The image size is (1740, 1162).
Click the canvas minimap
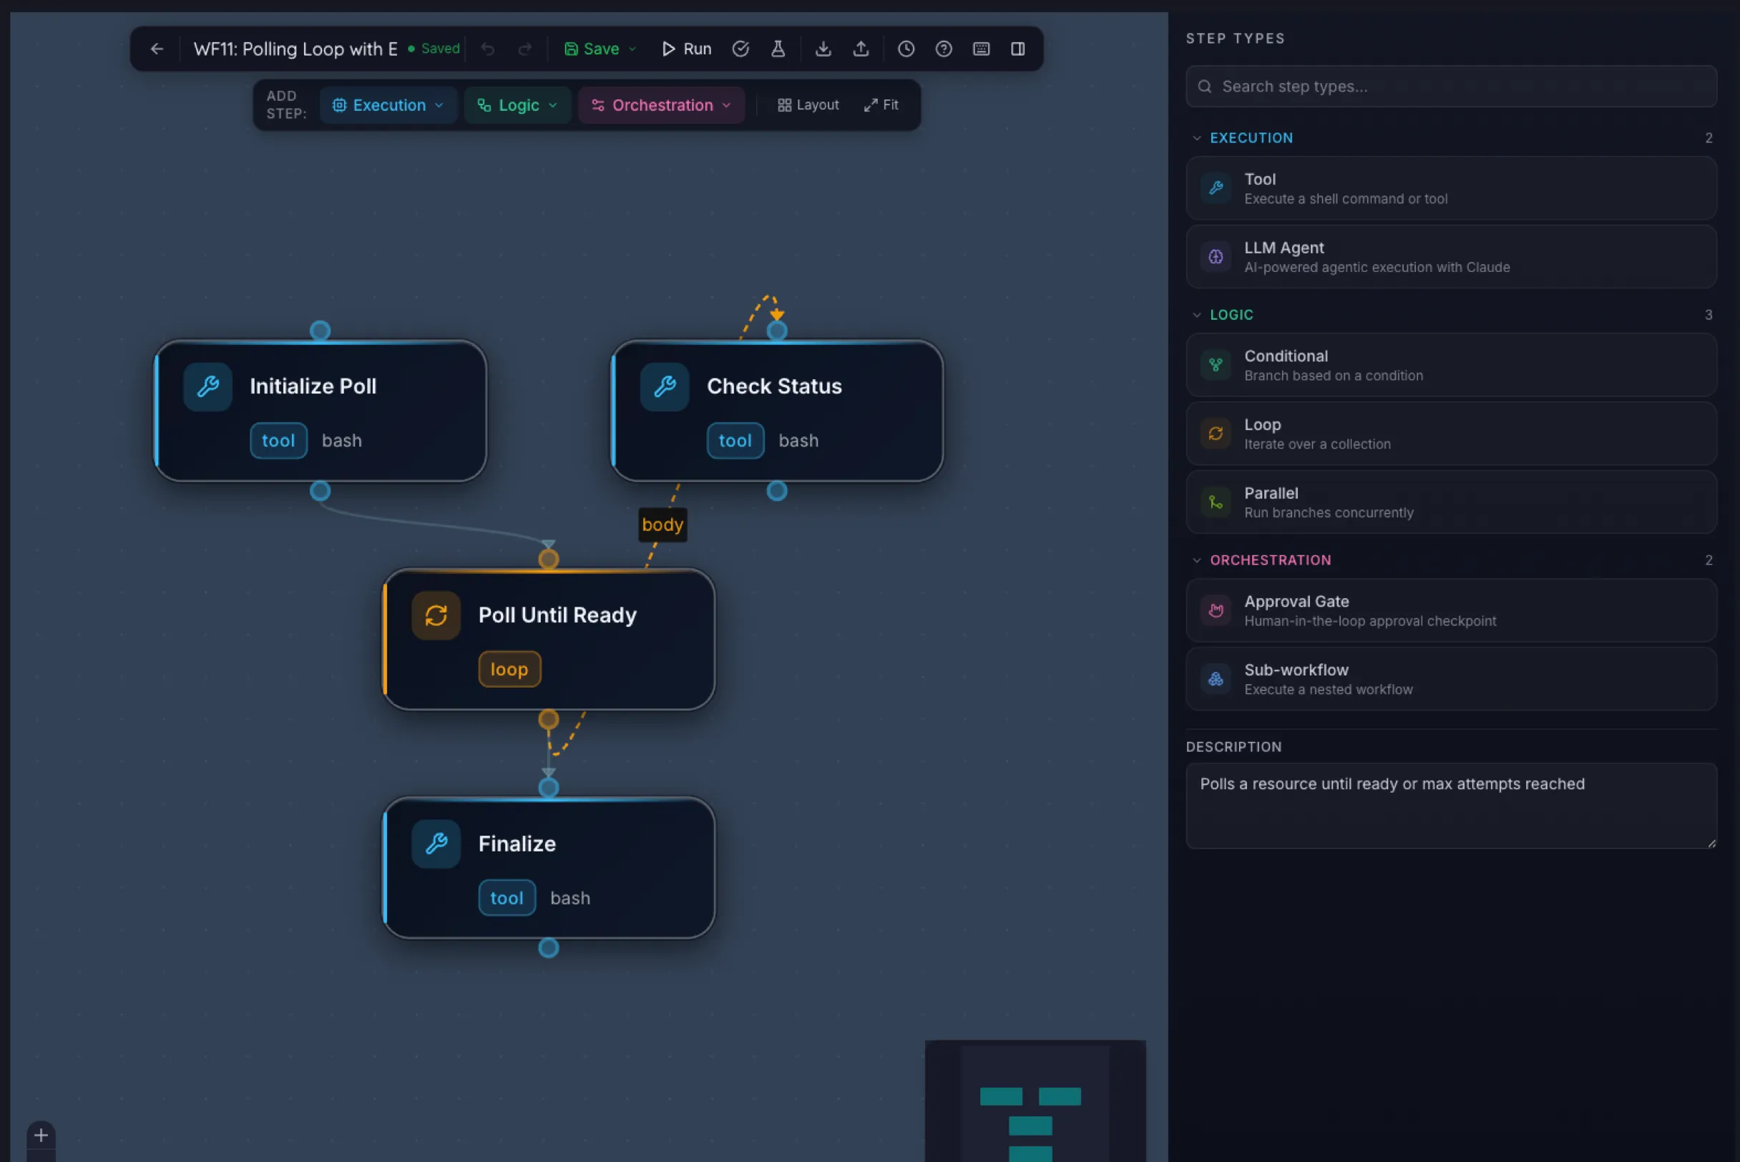1035,1101
